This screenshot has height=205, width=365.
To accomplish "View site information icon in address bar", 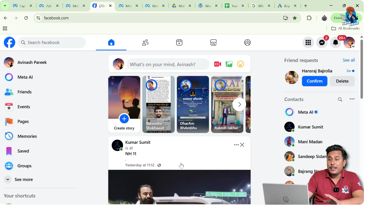I will tap(39, 18).
